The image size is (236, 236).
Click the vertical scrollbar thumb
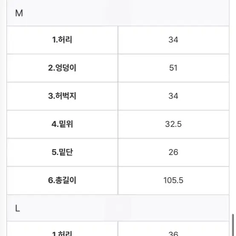tap(233, 225)
